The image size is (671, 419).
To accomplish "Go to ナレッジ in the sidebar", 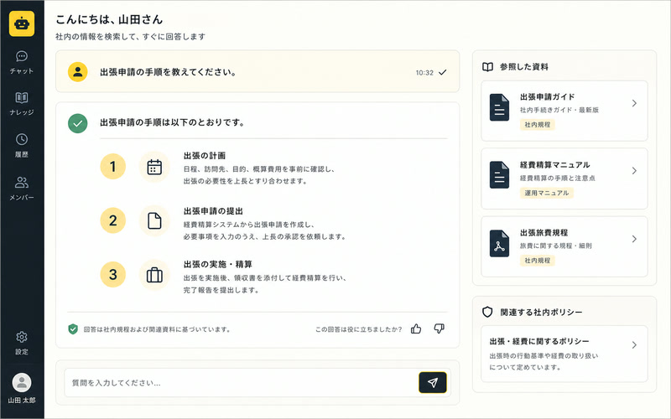I will pos(22,104).
